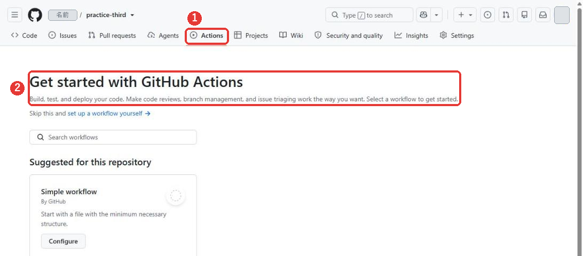
Task: Click the Simple workflow round logo
Action: (176, 195)
